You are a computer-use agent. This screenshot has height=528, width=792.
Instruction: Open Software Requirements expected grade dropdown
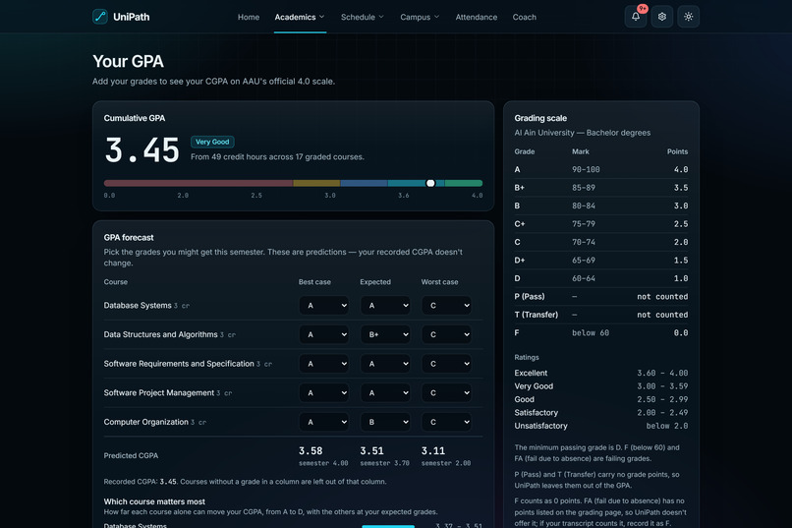tap(385, 364)
